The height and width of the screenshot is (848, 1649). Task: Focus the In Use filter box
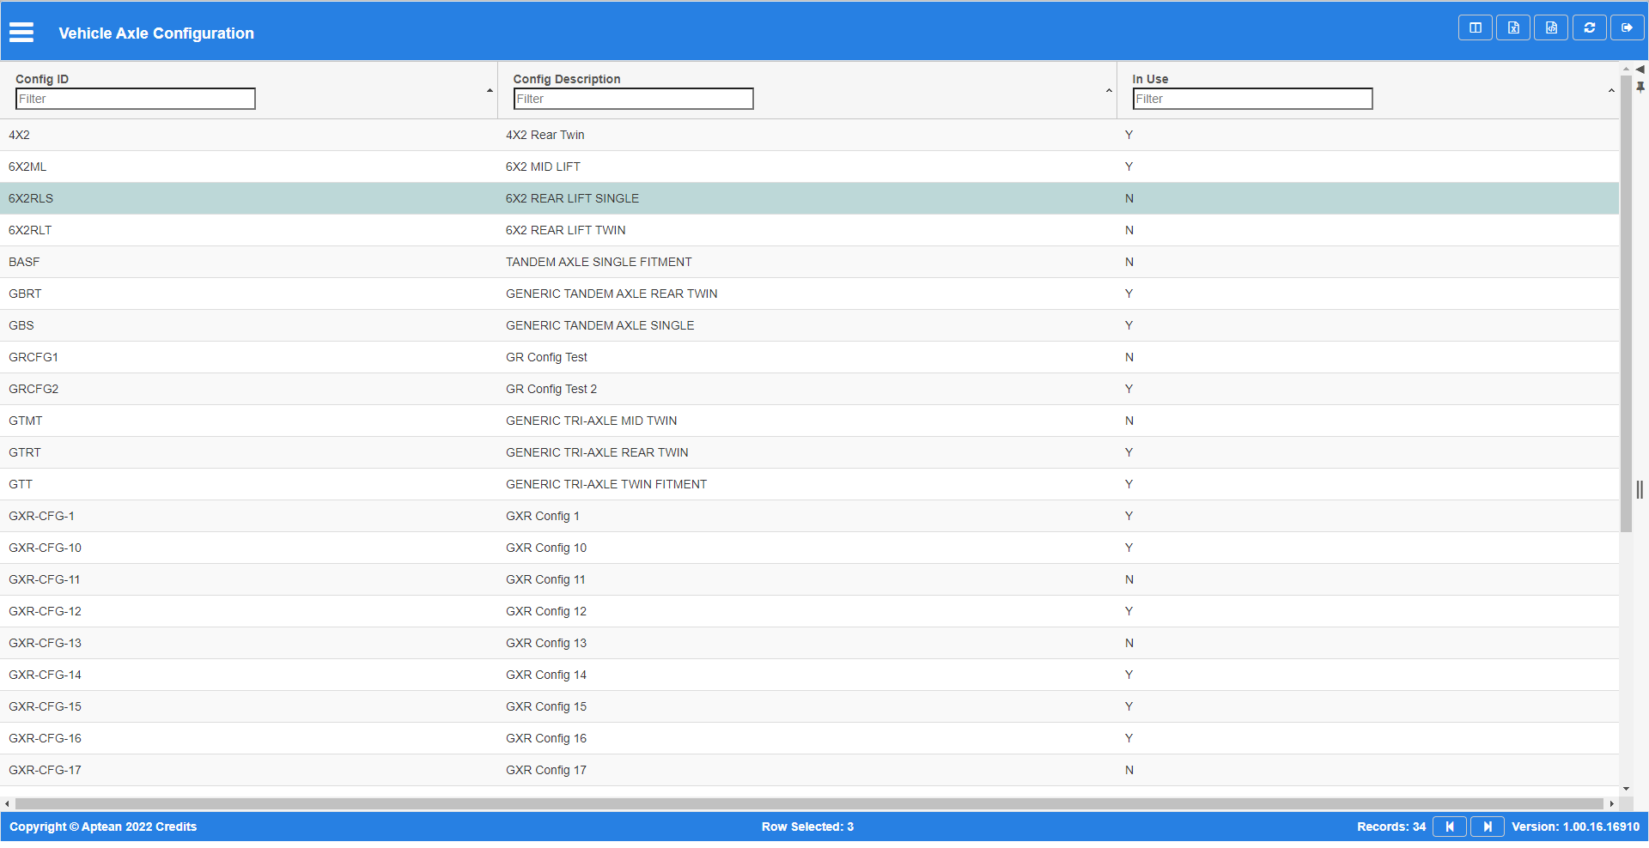1252,99
